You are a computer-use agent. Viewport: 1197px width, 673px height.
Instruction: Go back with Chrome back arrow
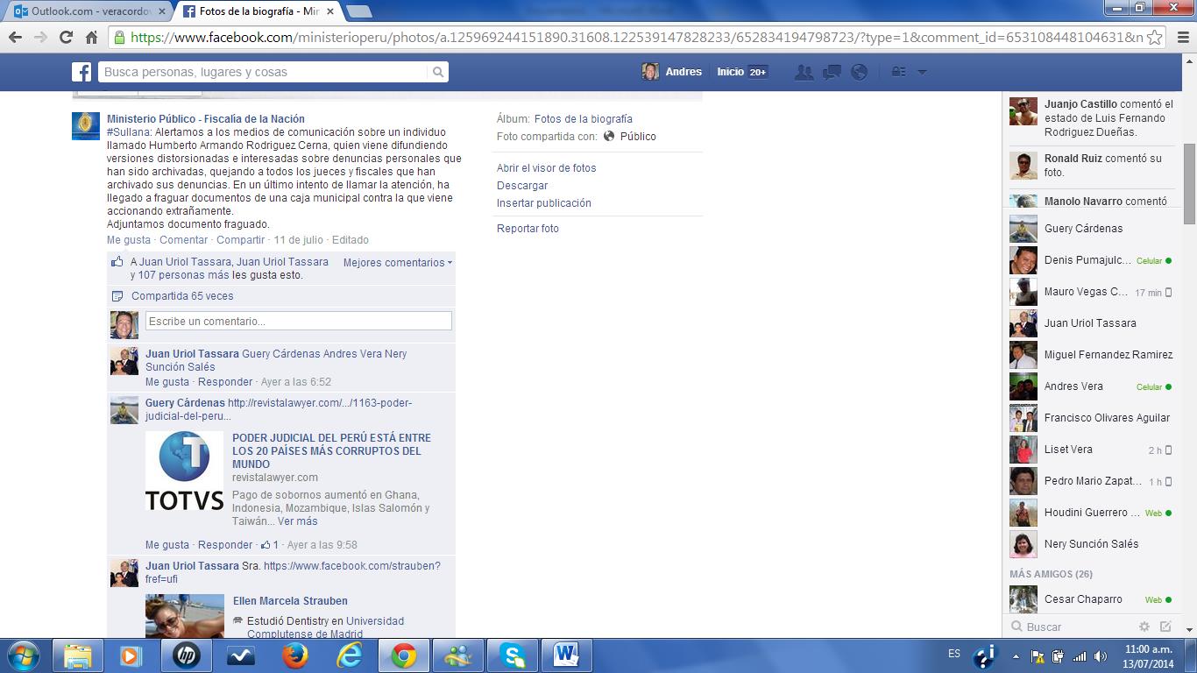click(x=15, y=37)
